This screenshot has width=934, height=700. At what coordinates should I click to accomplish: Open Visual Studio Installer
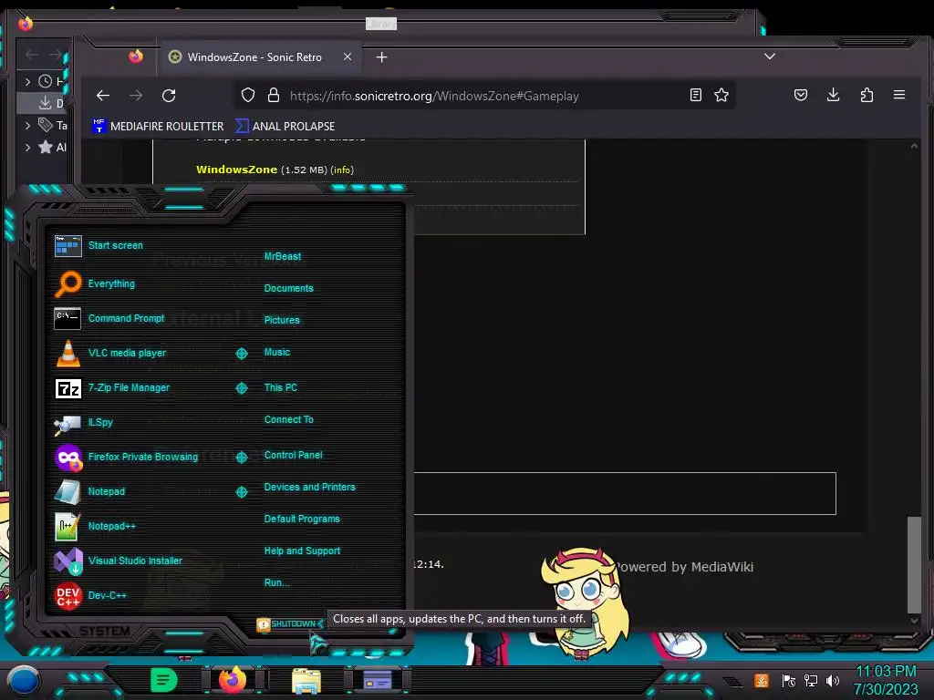pyautogui.click(x=135, y=561)
